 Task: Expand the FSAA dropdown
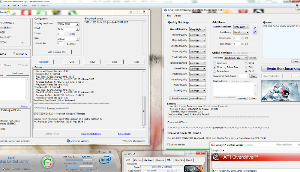[77, 29]
